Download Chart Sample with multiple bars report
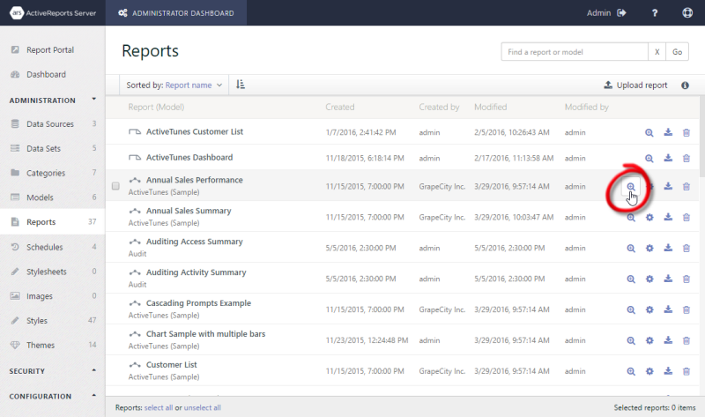The width and height of the screenshot is (705, 417). click(668, 340)
